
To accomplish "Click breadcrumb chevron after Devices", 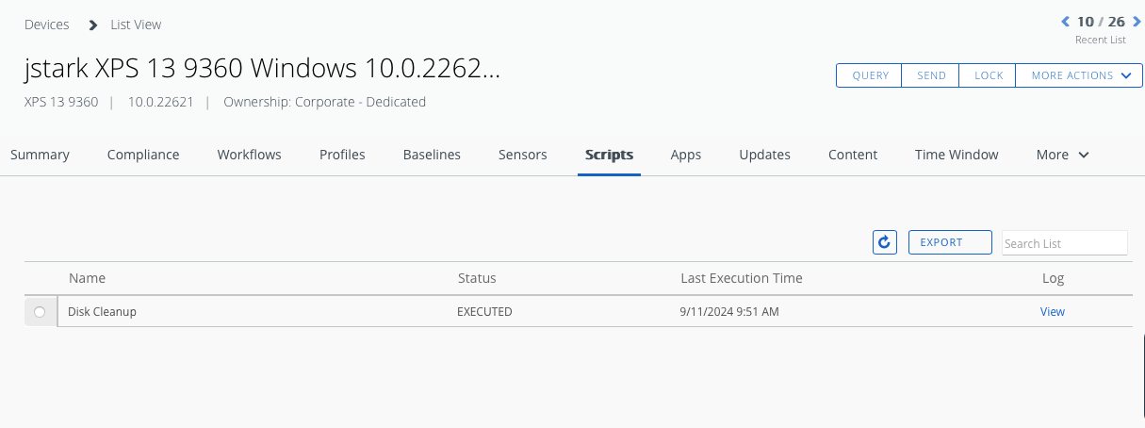I will point(93,25).
